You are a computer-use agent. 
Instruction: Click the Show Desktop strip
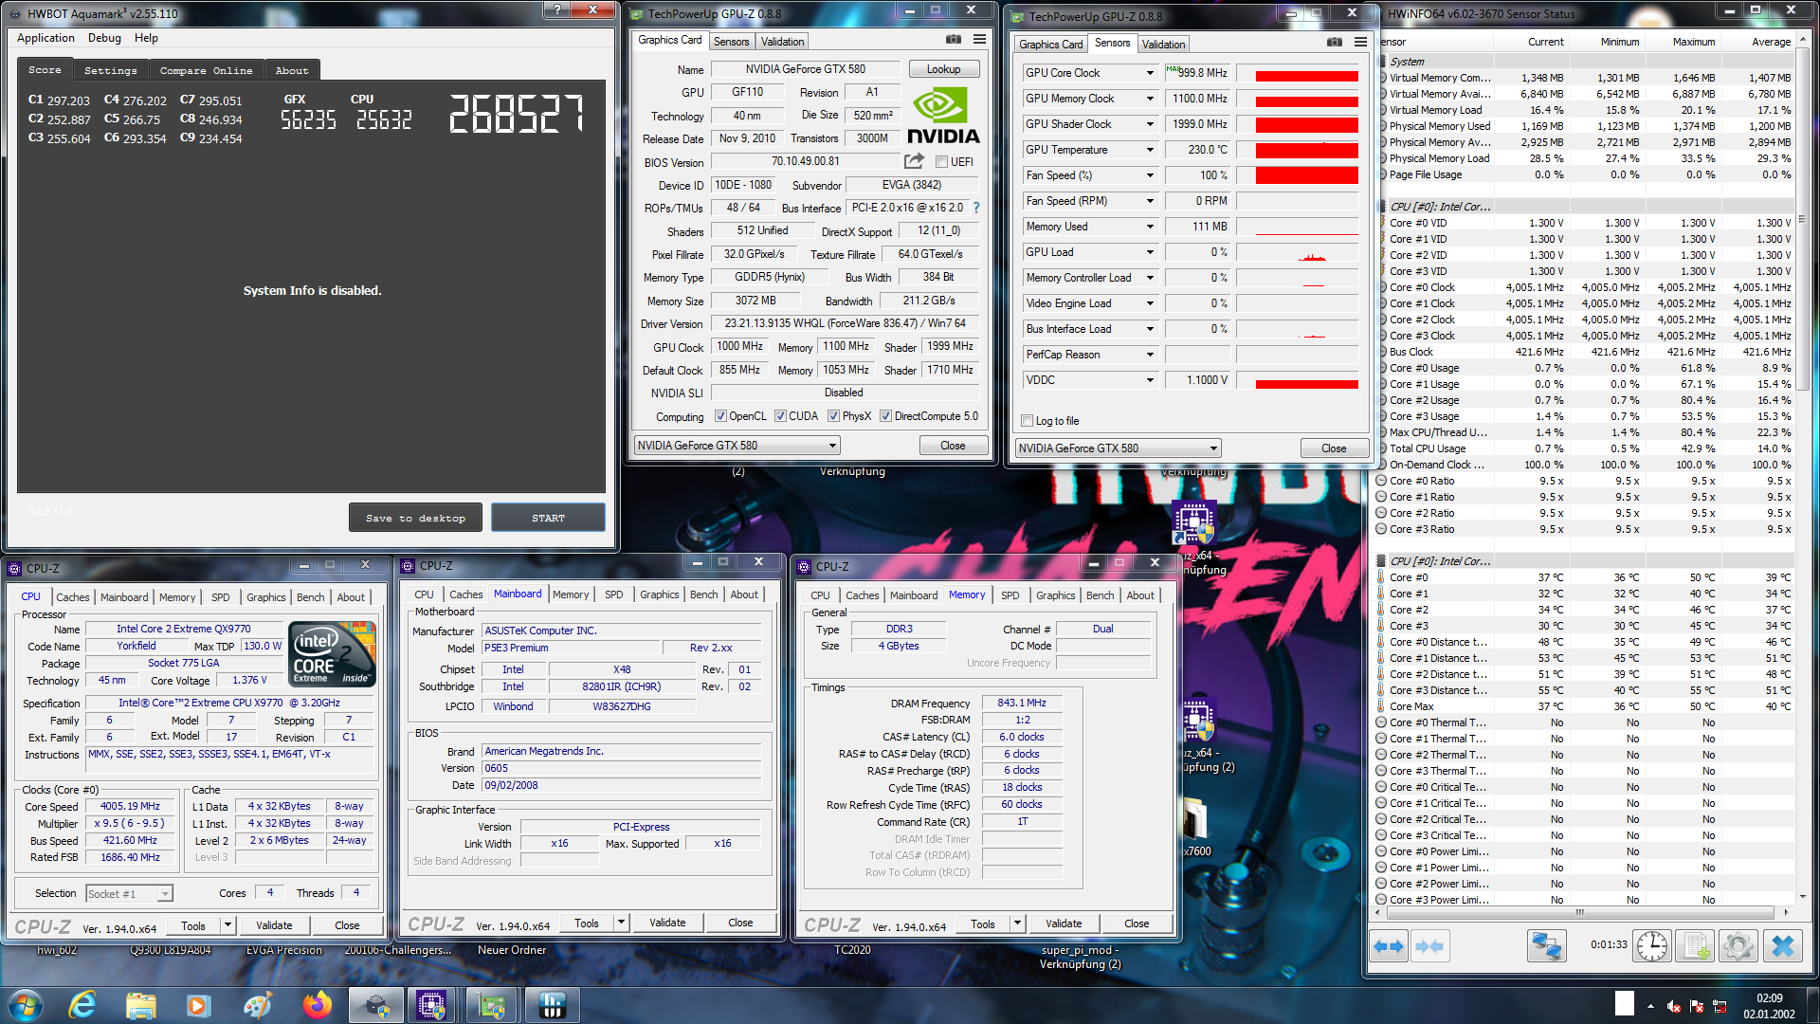point(1813,1005)
